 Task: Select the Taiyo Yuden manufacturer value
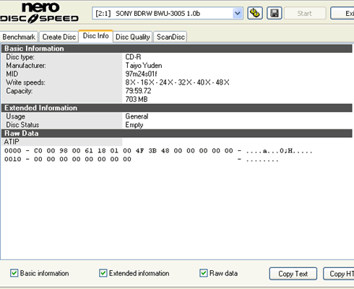coord(144,66)
